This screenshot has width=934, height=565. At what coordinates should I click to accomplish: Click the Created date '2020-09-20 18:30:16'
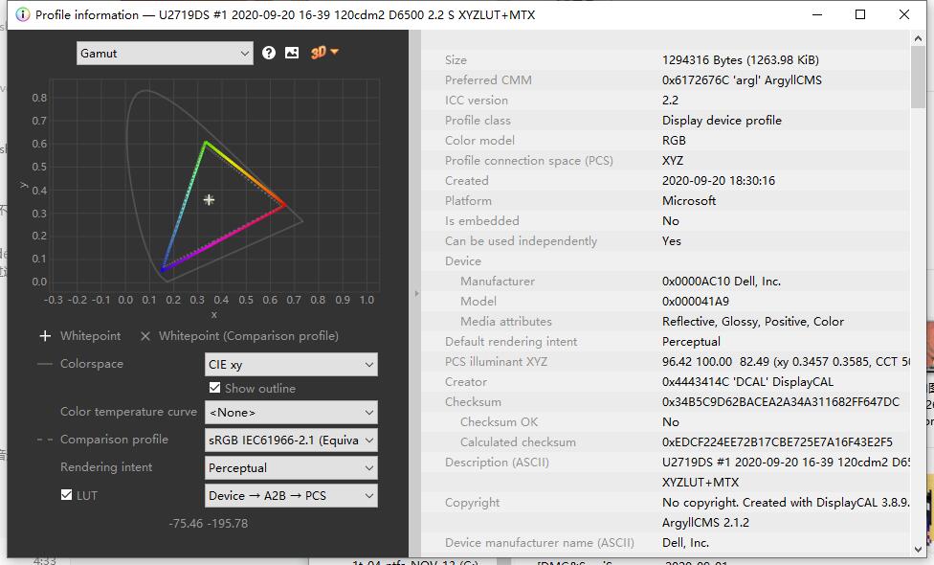click(x=719, y=181)
